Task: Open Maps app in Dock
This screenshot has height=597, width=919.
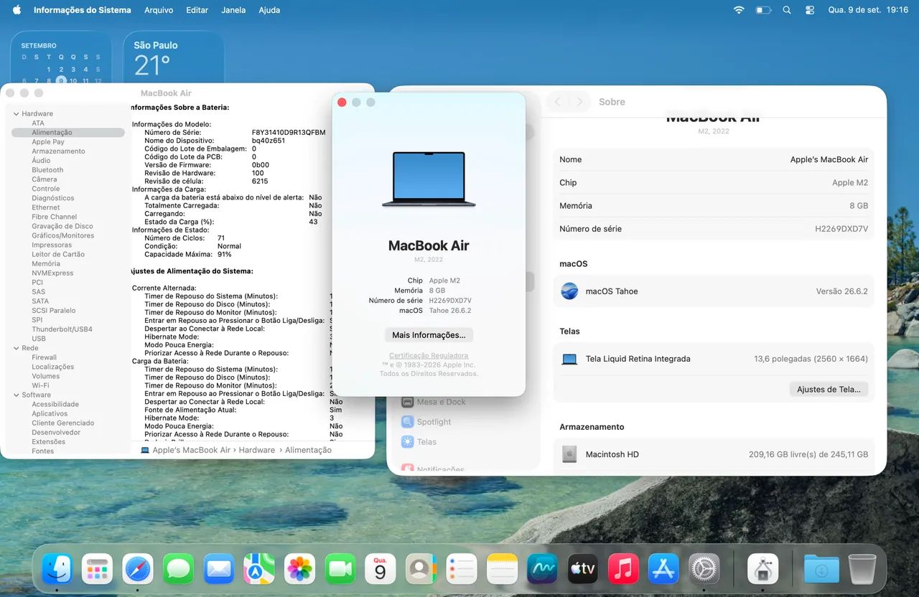Action: point(259,569)
